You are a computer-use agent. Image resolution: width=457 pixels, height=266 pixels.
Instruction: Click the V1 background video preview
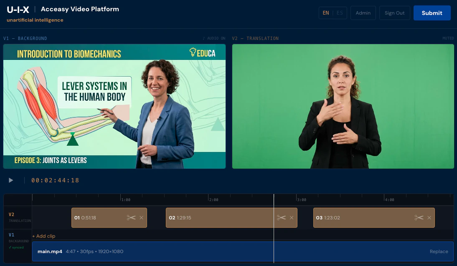pos(114,106)
